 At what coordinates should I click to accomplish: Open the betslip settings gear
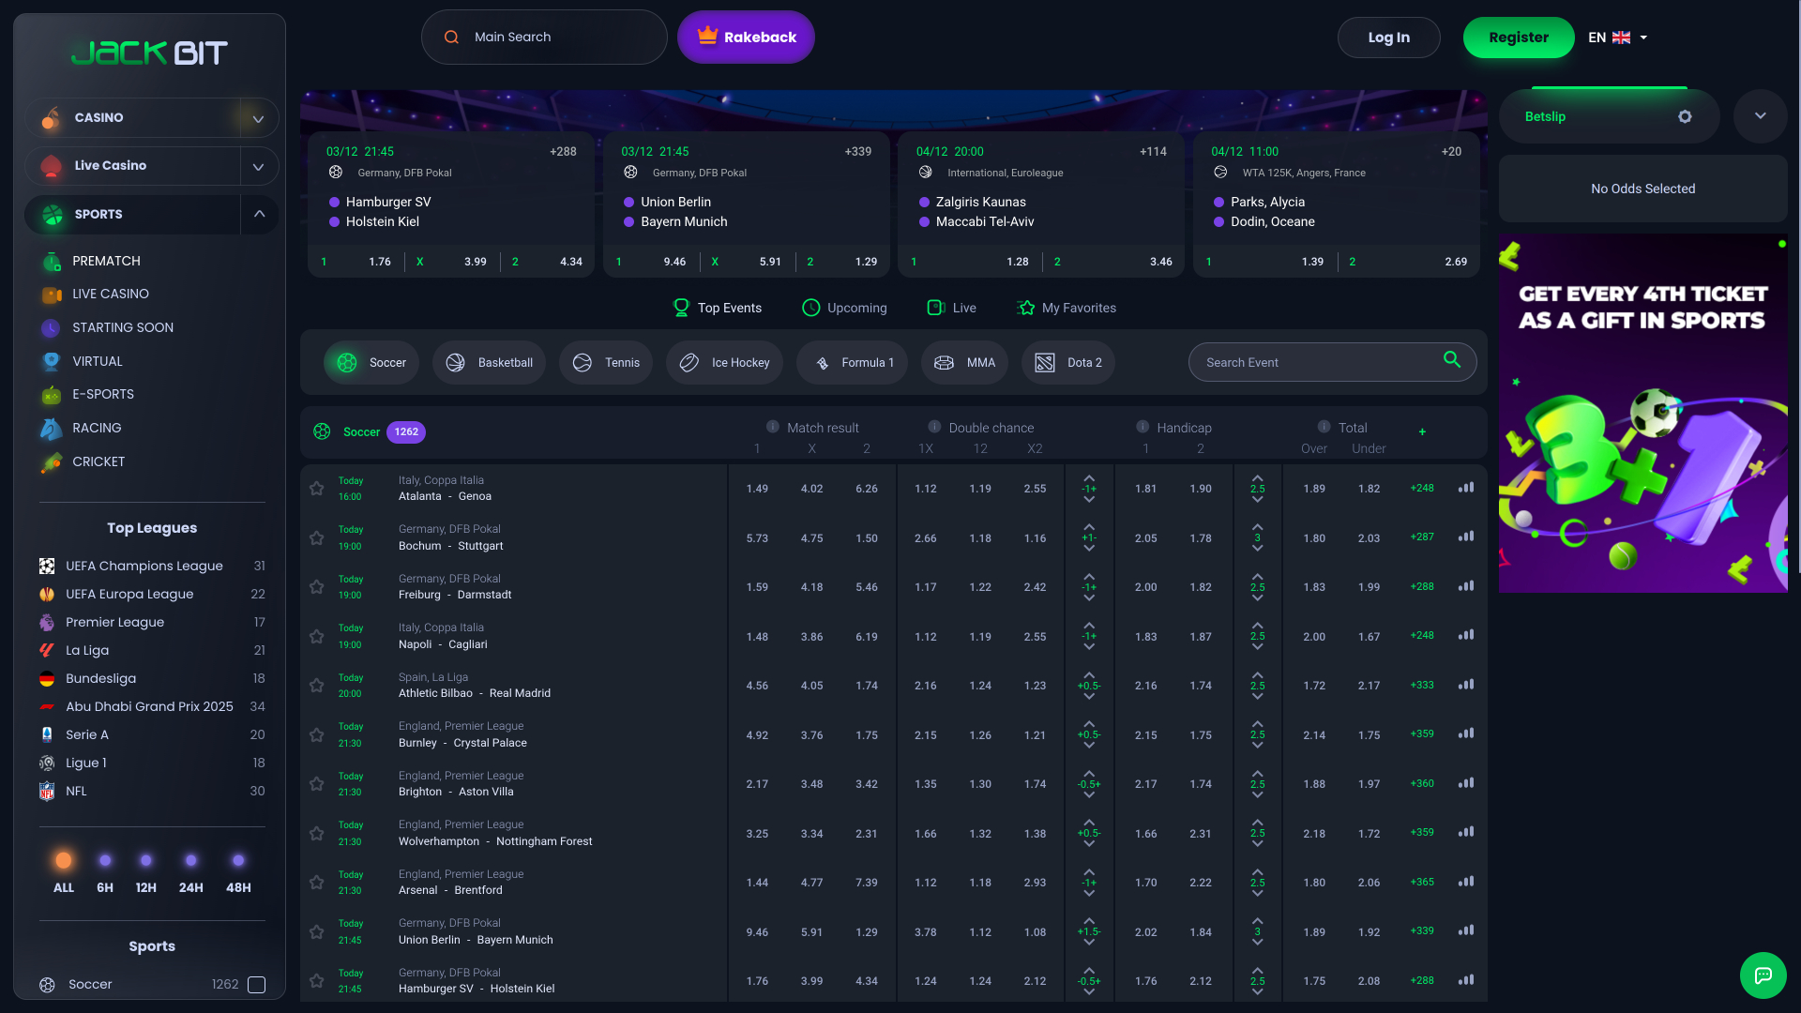[x=1686, y=116]
